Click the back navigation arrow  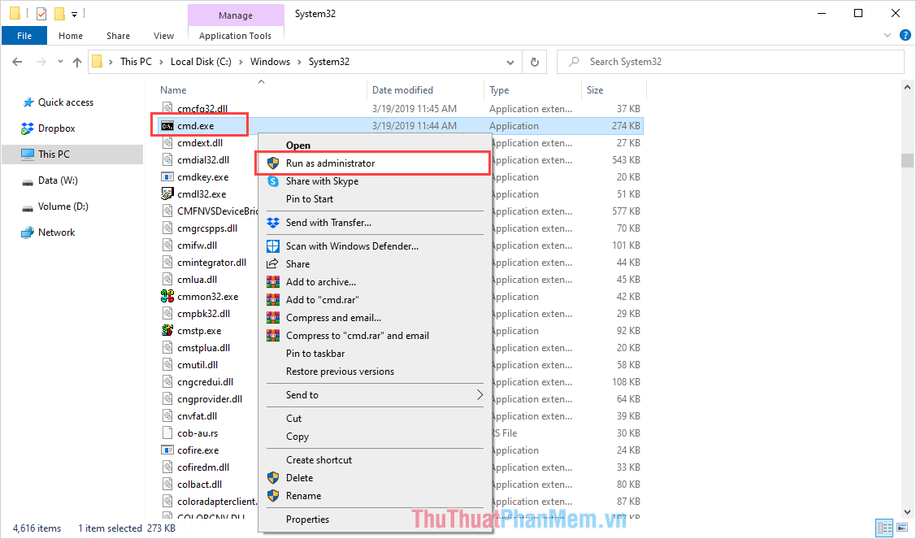[x=16, y=61]
